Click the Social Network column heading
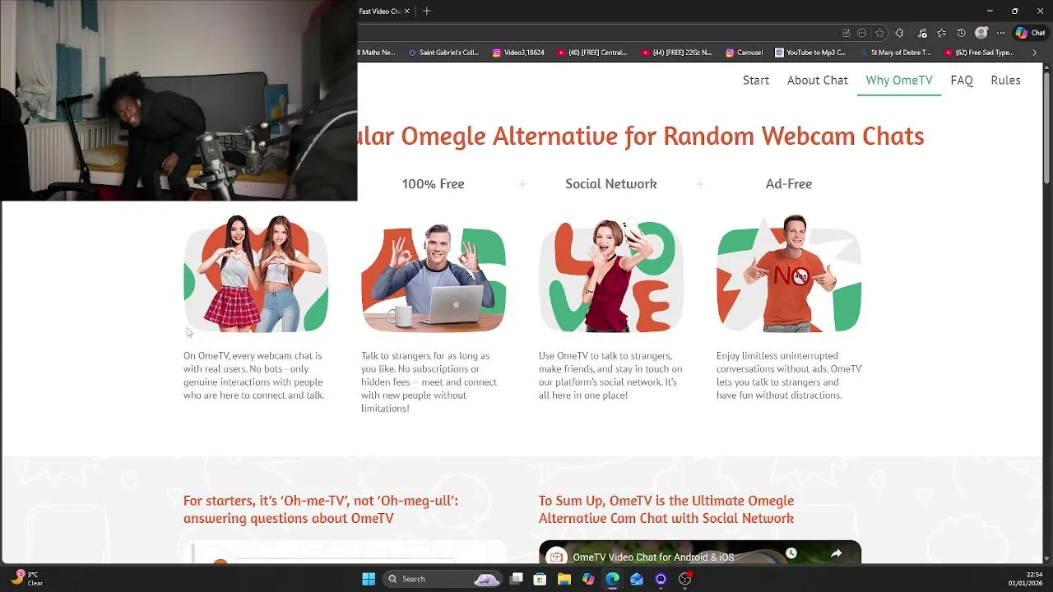 (610, 184)
